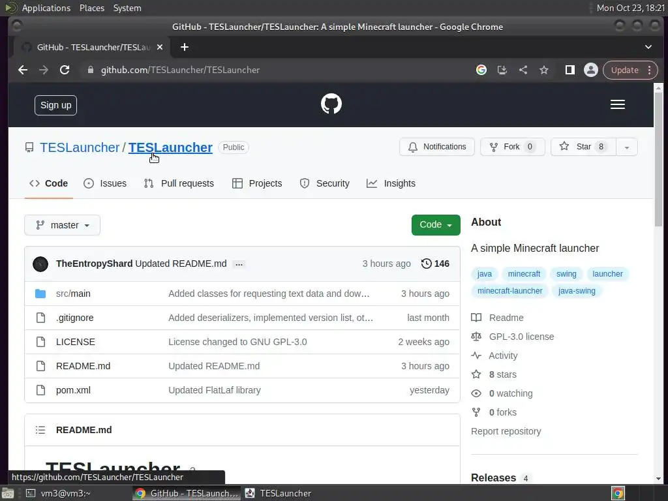Open commit history via the 146 clock icon
This screenshot has width=668, height=501.
[x=435, y=264]
